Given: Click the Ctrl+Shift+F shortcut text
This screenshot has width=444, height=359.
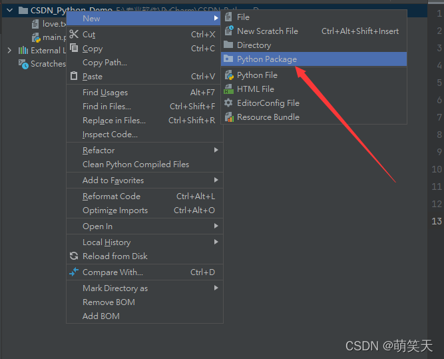Looking at the screenshot, I should point(192,107).
